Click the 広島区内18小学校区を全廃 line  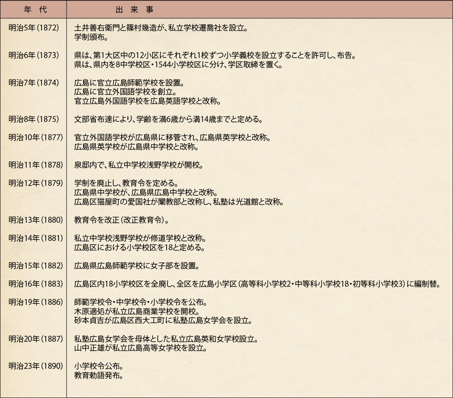tap(258, 284)
